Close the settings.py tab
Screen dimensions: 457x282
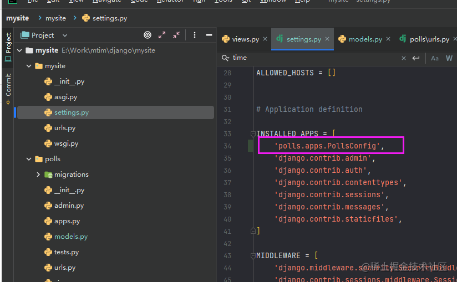tap(327, 39)
